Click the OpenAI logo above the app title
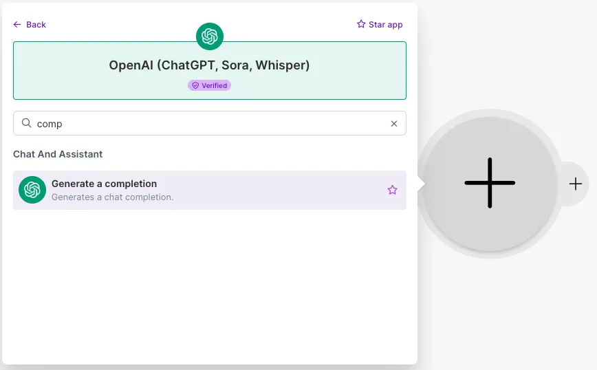Image resolution: width=597 pixels, height=370 pixels. pyautogui.click(x=209, y=36)
